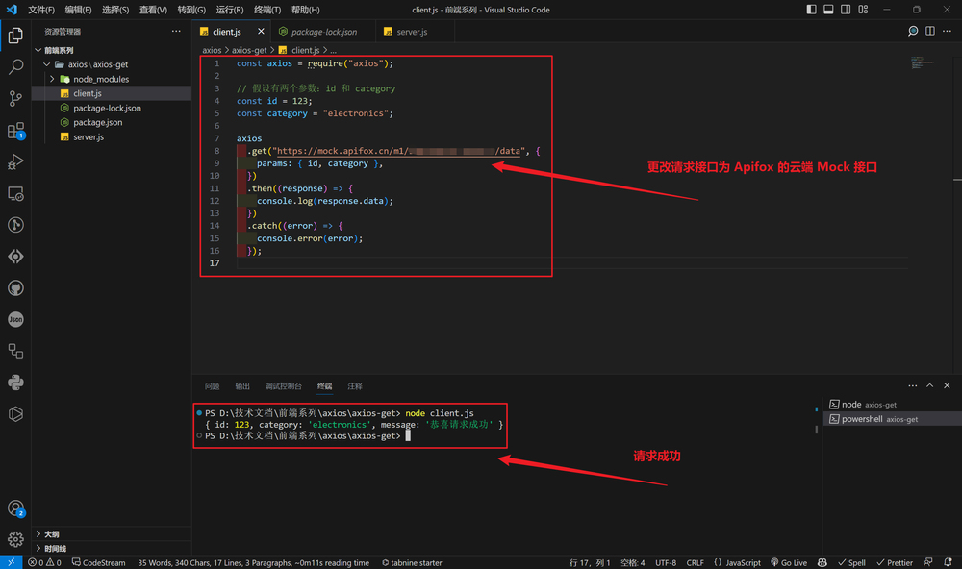Open the Search view in activity bar
The height and width of the screenshot is (569, 962).
(15, 67)
